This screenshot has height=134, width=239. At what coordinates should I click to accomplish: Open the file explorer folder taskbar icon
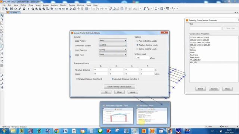click(13, 131)
